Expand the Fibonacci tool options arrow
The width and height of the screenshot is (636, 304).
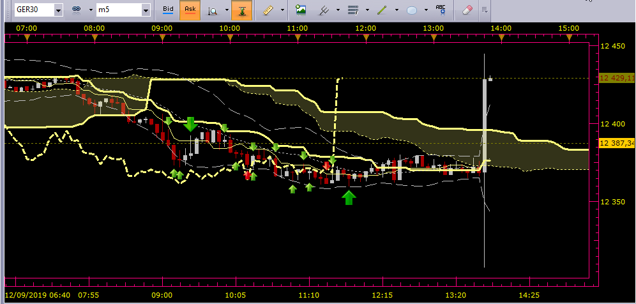click(x=367, y=10)
